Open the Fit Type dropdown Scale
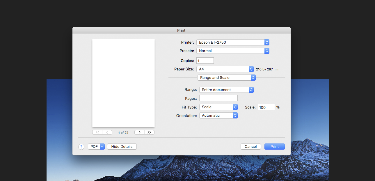The height and width of the screenshot is (181, 375). click(x=218, y=107)
